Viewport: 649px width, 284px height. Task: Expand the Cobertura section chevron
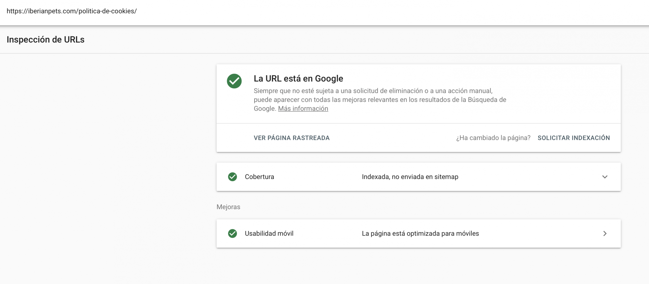[605, 177]
